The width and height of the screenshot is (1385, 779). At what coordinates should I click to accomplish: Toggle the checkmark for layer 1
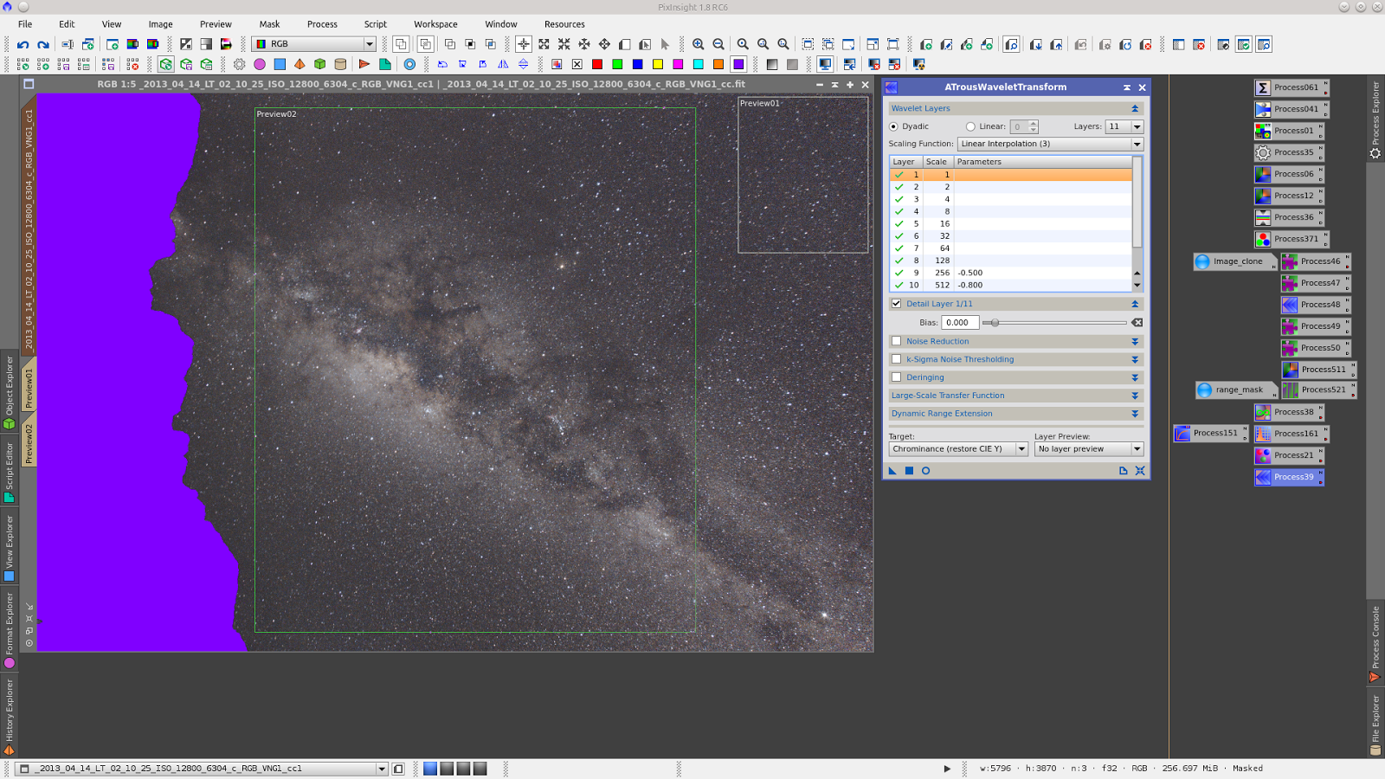[899, 175]
